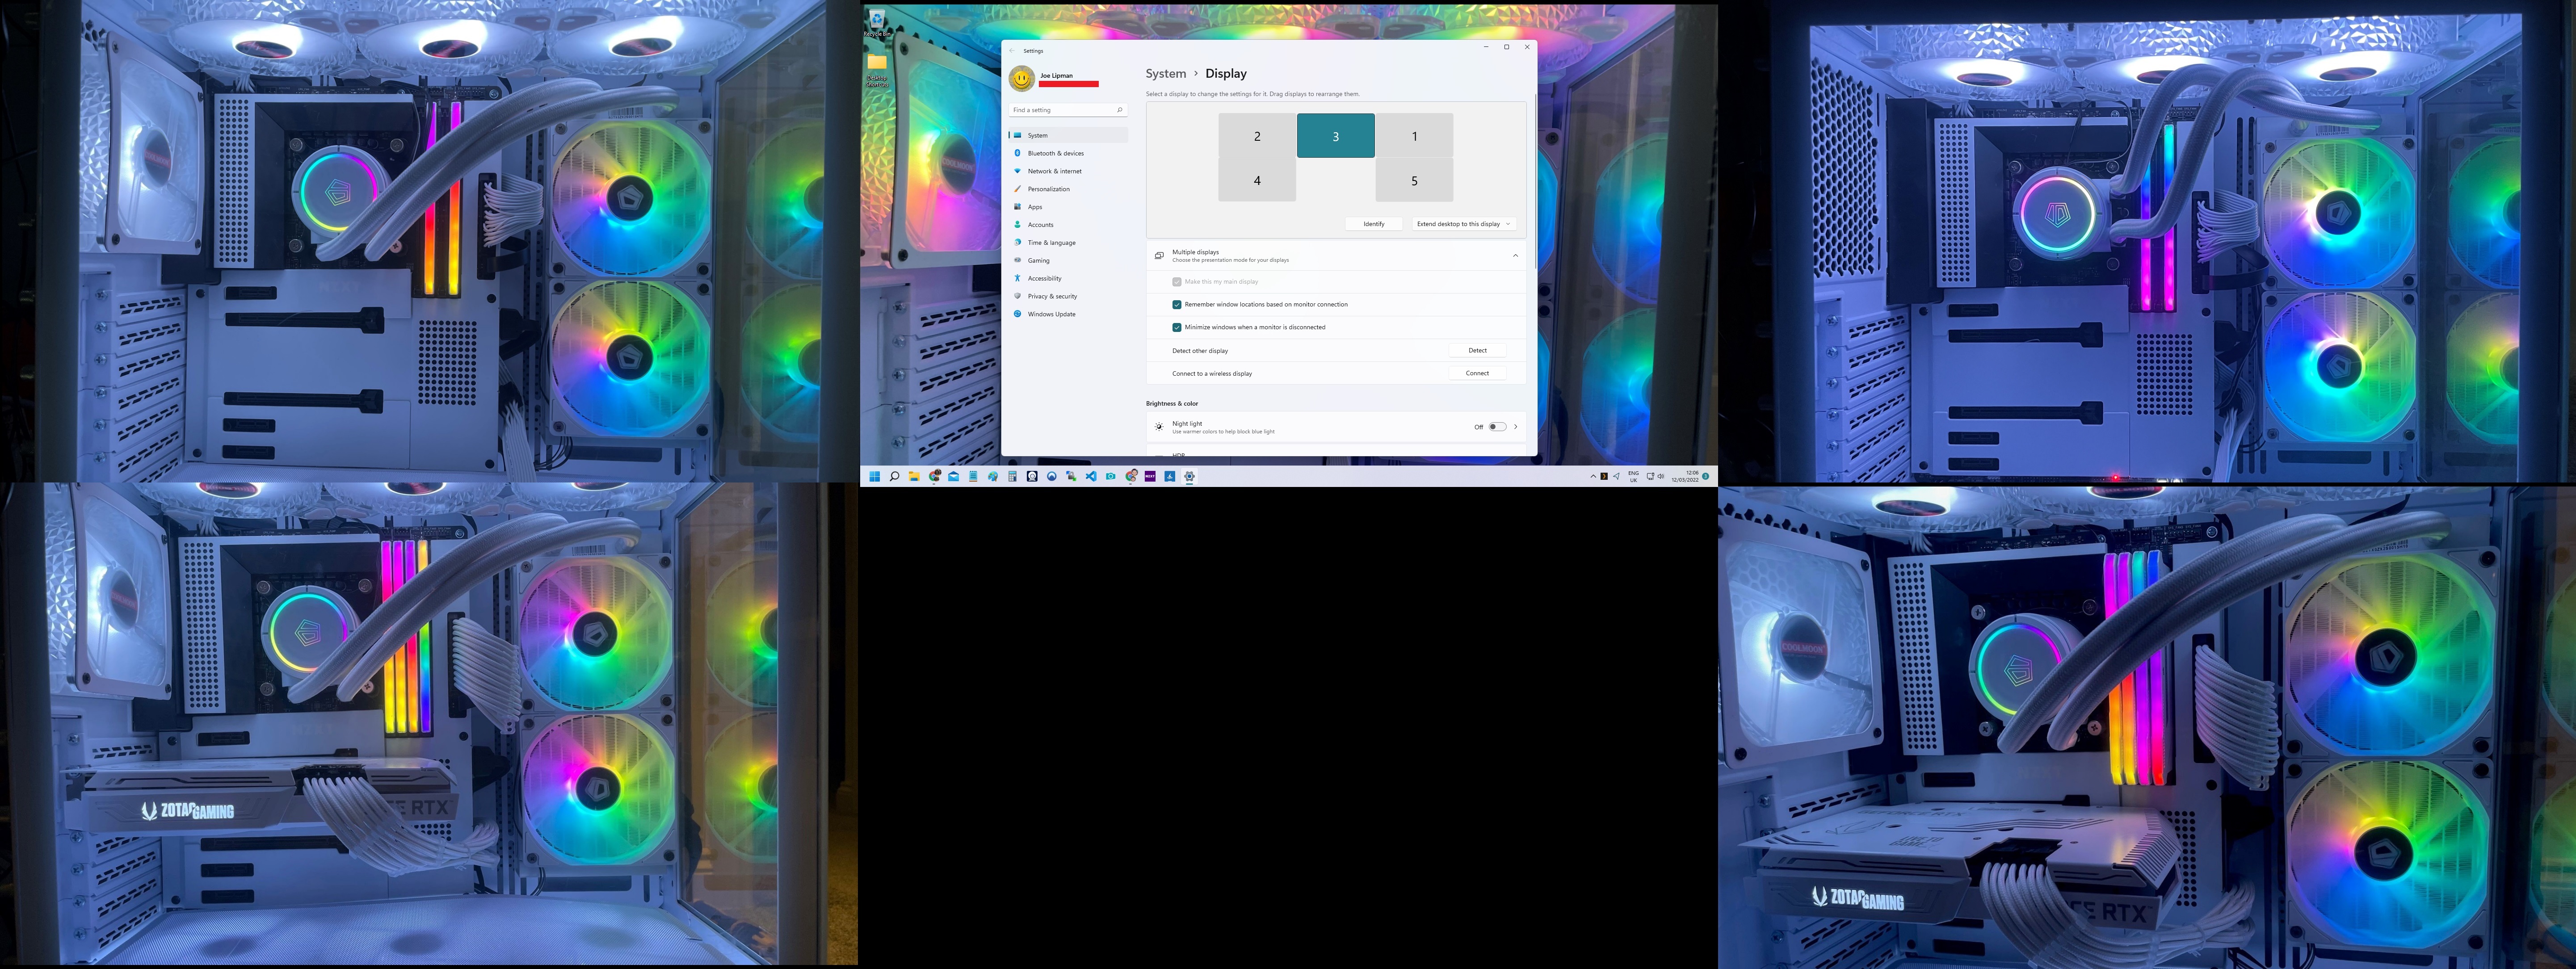This screenshot has width=2576, height=969.
Task: Open the Mail app from taskbar
Action: click(x=954, y=476)
